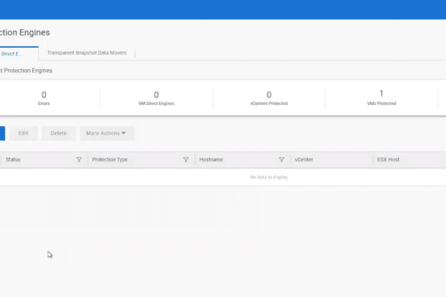The image size is (446, 297).
Task: Click the Delete button
Action: coord(59,133)
